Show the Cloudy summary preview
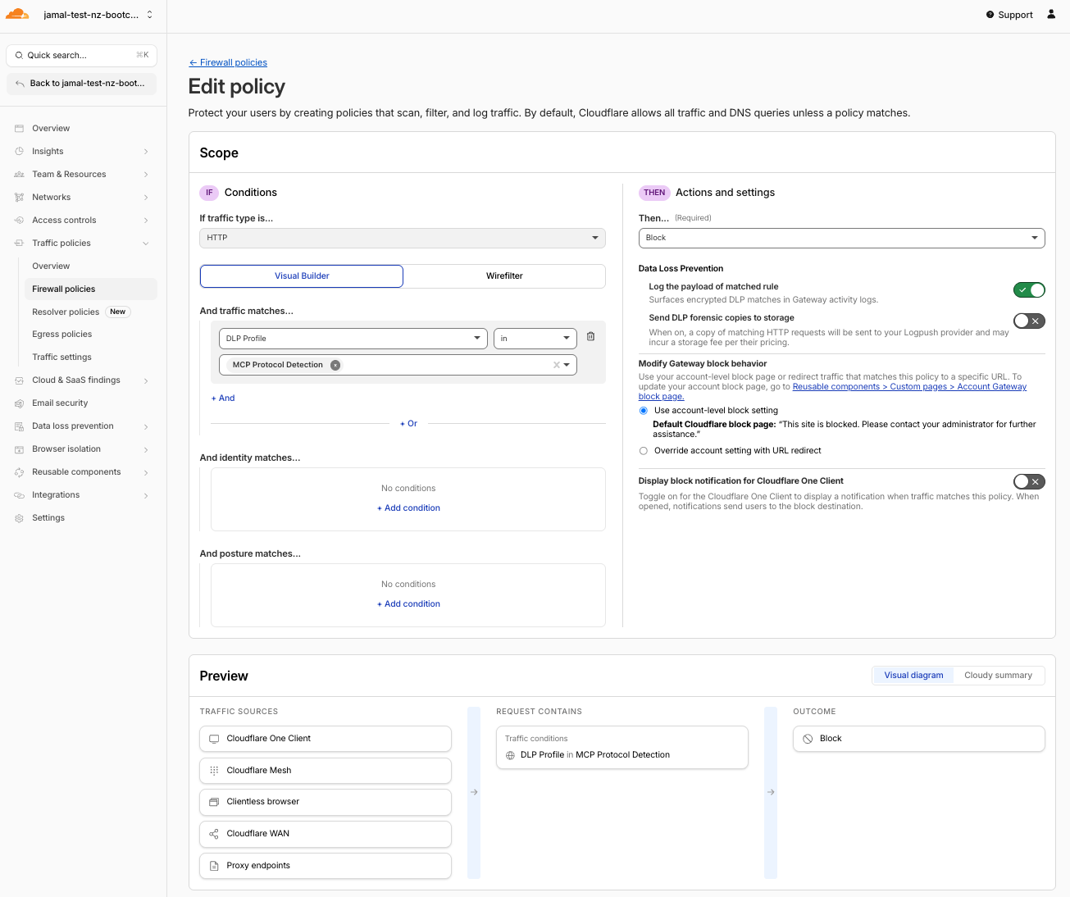1070x897 pixels. 998,676
